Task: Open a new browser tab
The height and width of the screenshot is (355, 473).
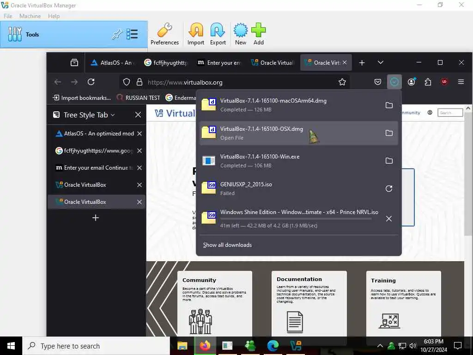Action: point(362,62)
